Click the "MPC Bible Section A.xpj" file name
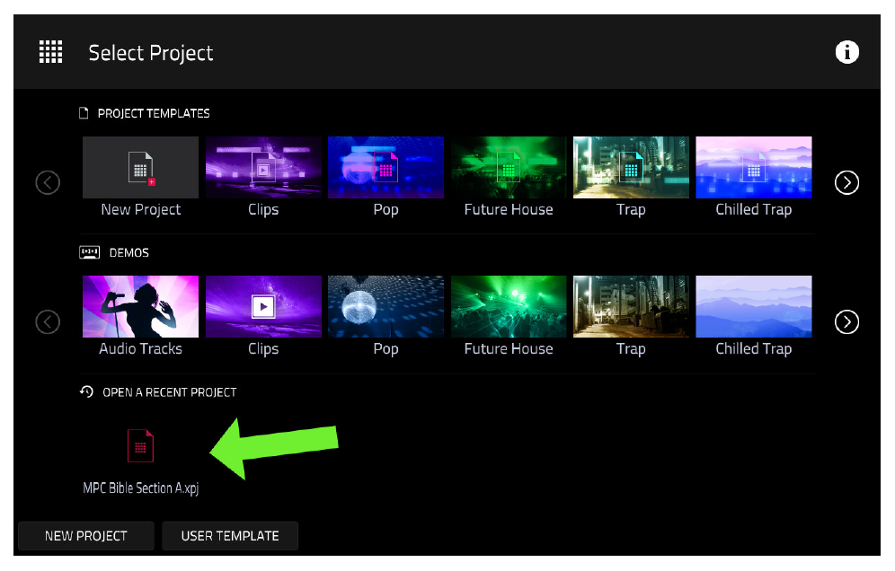Screen dimensions: 895x571 click(141, 488)
